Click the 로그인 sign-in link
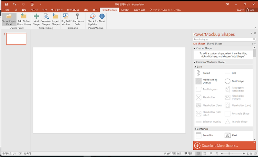 tap(240, 10)
